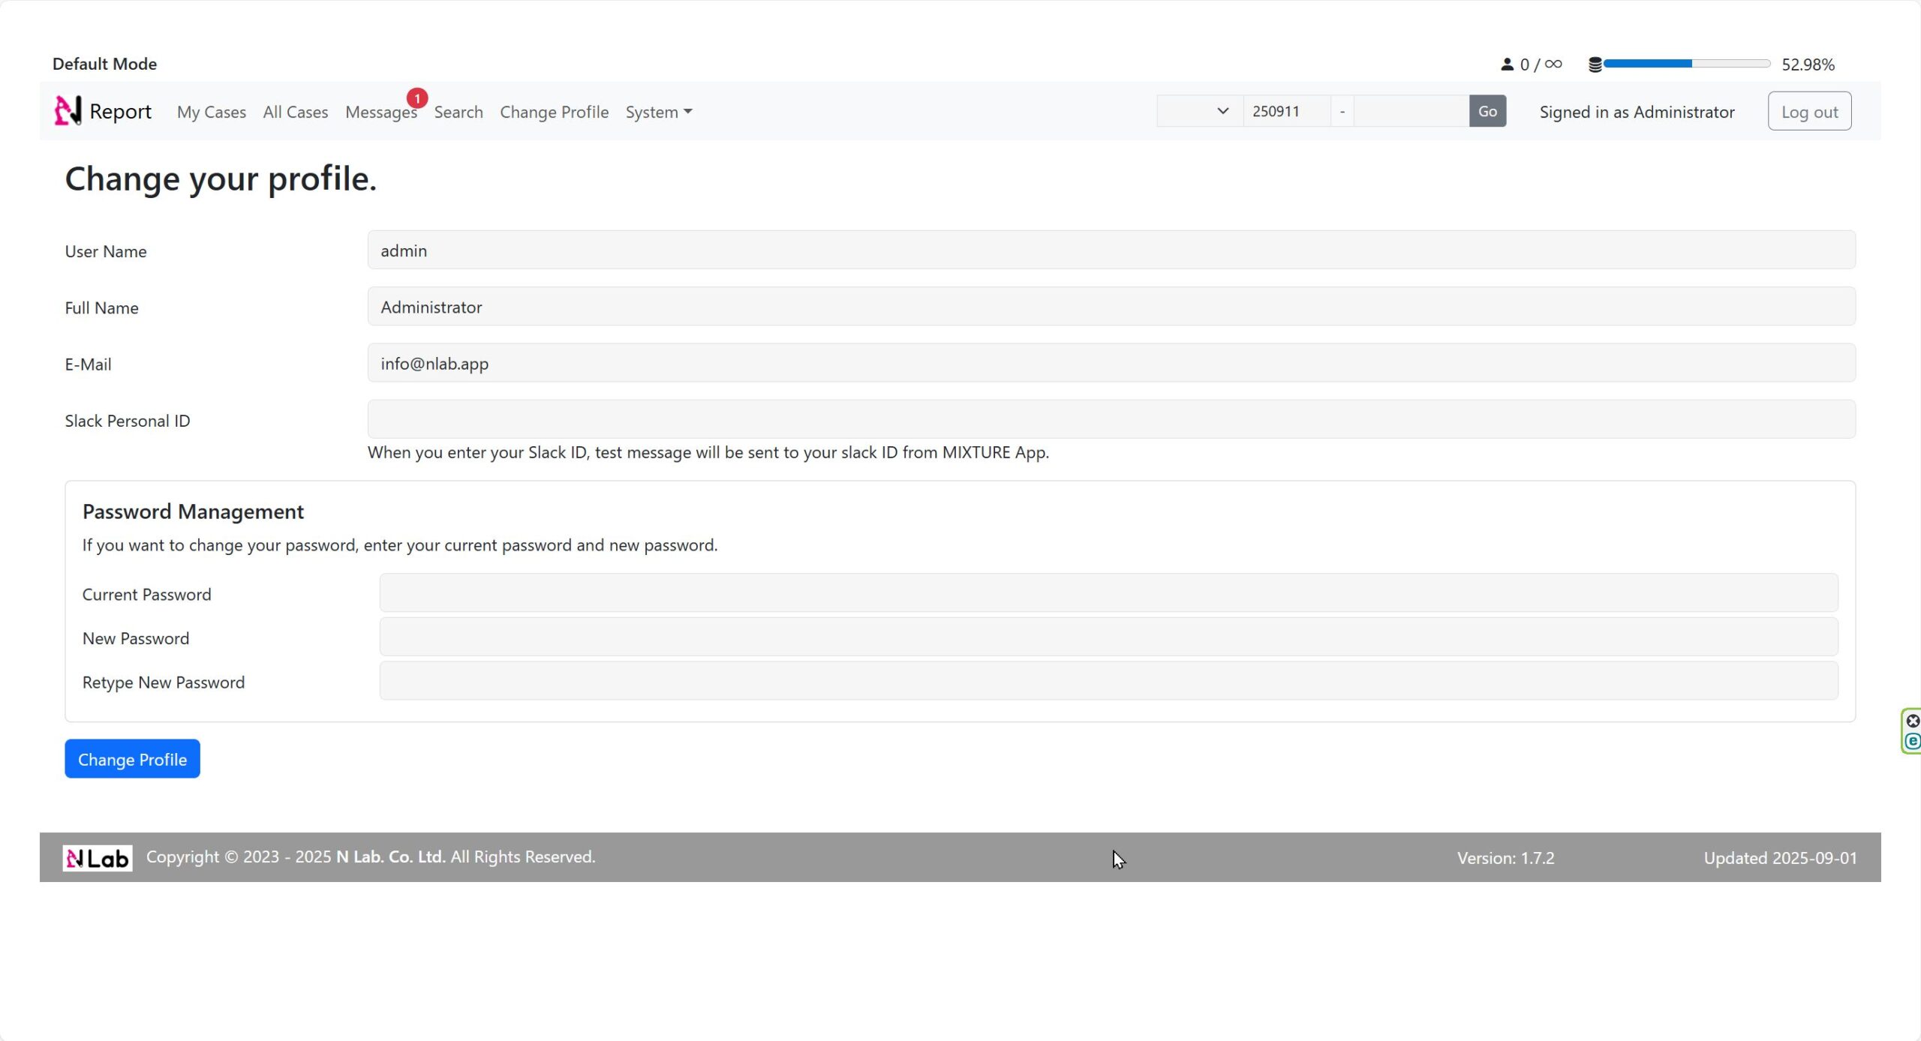Click into the Current Password field
This screenshot has height=1041, width=1921.
[1108, 592]
